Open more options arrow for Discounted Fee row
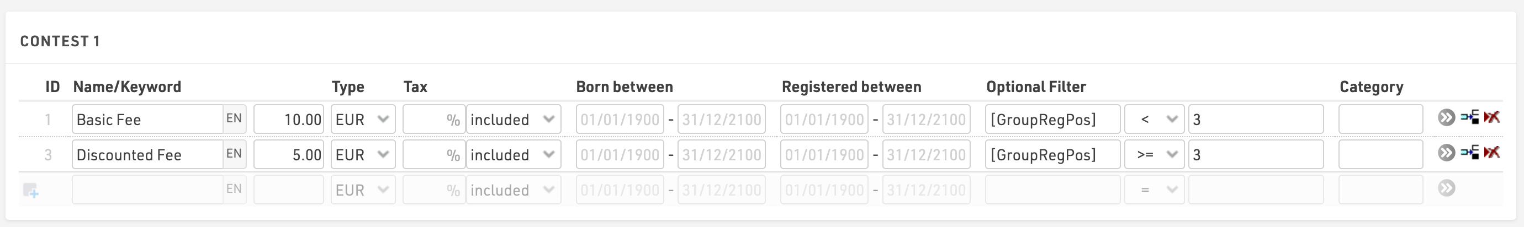Viewport: 1524px width, 227px height. click(1446, 153)
